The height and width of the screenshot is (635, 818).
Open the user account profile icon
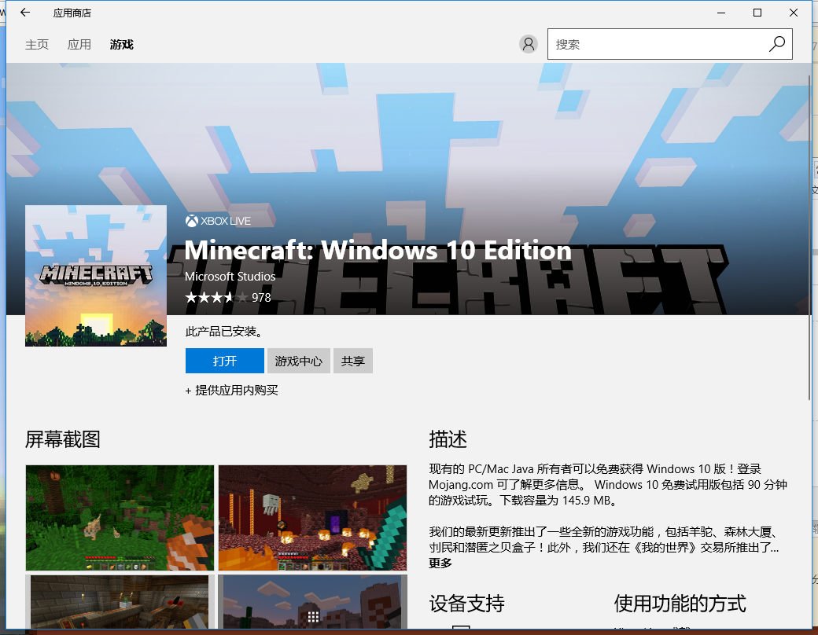click(x=528, y=44)
